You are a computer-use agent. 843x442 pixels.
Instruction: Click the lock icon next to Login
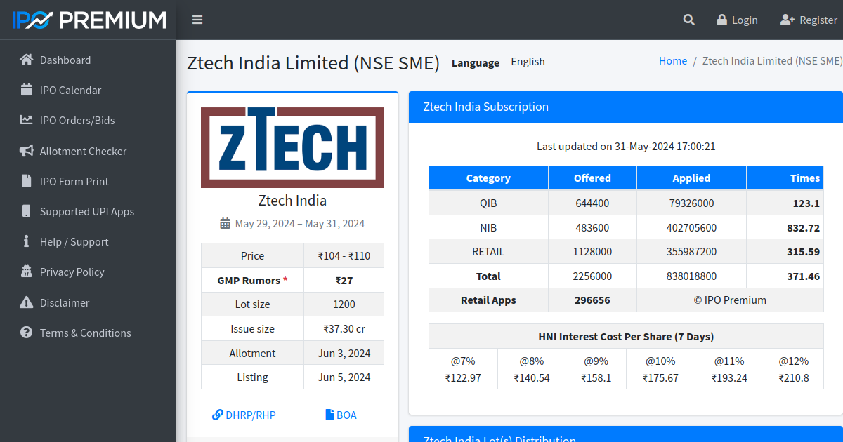click(x=721, y=20)
